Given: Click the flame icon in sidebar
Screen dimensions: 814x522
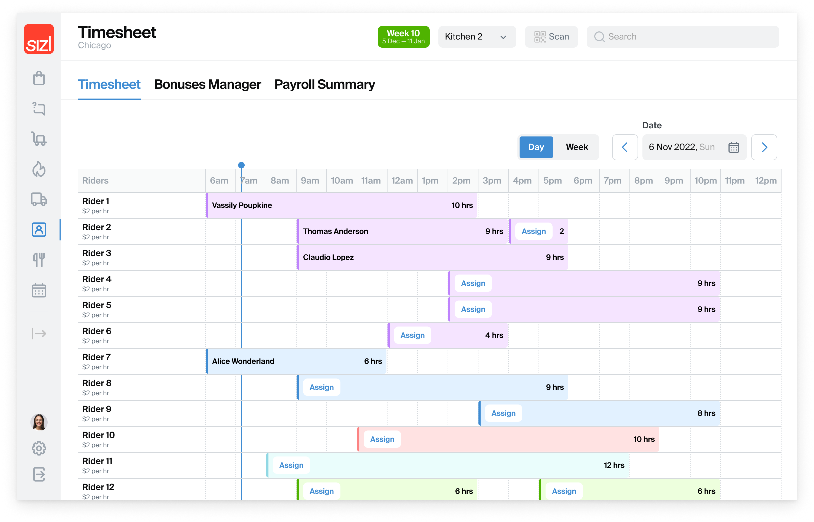Looking at the screenshot, I should pos(39,169).
